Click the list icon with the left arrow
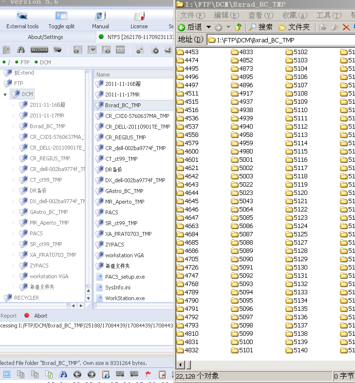 point(78,50)
